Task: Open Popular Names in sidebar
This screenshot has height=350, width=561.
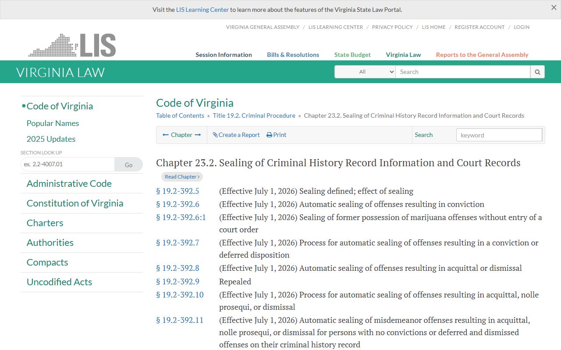Action: [x=53, y=123]
